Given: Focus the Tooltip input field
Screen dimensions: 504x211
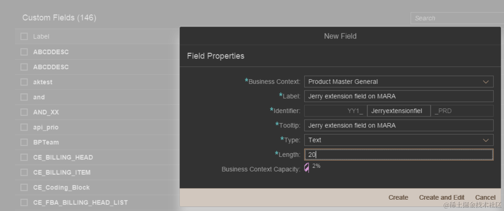Looking at the screenshot, I should pos(399,126).
